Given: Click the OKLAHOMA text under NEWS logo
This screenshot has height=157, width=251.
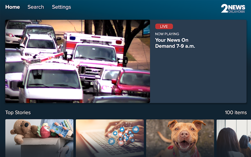Looking at the screenshot, I should pyautogui.click(x=236, y=12).
